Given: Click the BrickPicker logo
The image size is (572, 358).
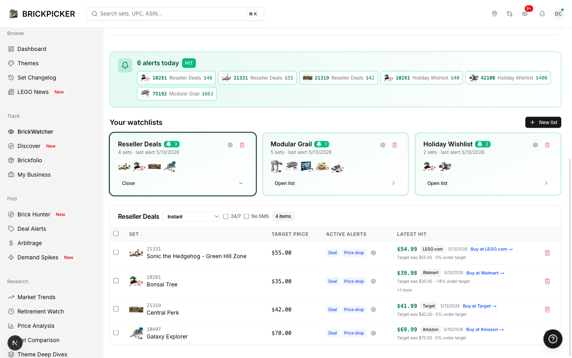Looking at the screenshot, I should click(42, 14).
